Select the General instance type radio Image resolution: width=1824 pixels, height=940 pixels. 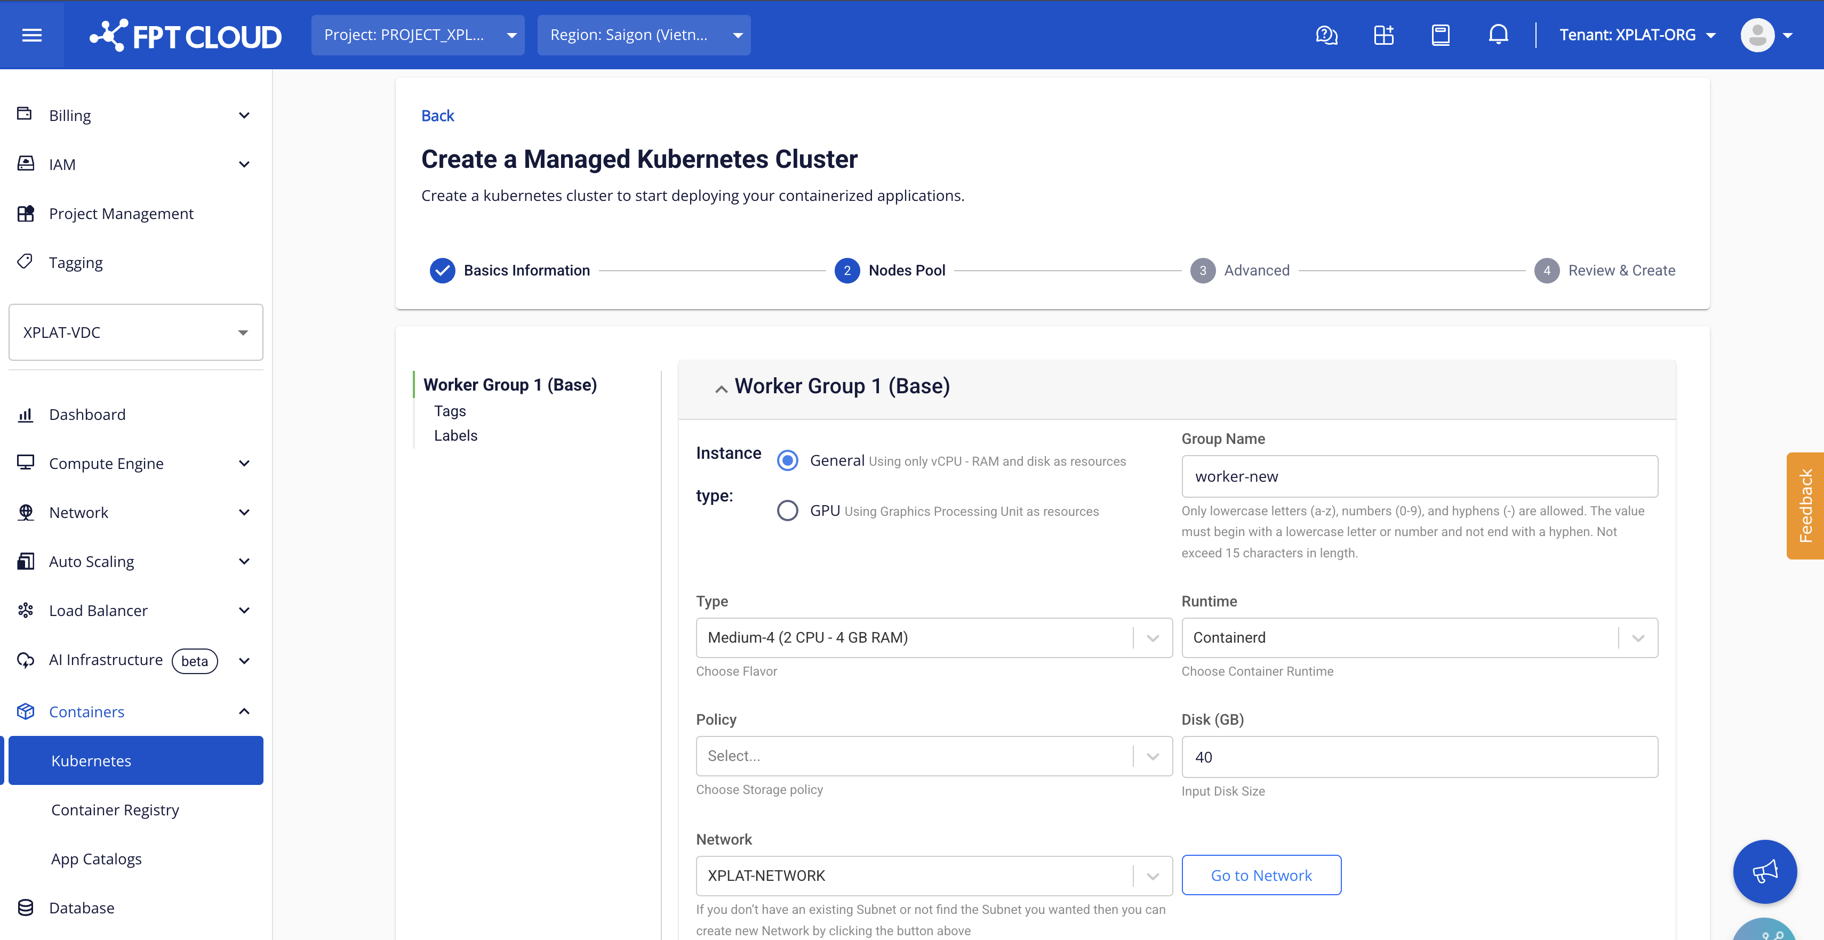click(x=787, y=460)
